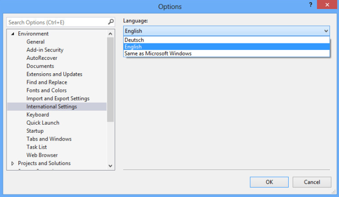The height and width of the screenshot is (197, 339).
Task: Open Fonts and Colors page
Action: (x=46, y=90)
